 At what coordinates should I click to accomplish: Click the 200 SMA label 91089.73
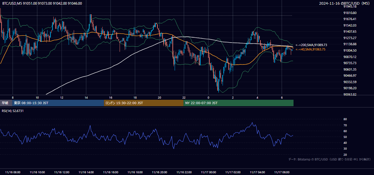tap(311, 45)
